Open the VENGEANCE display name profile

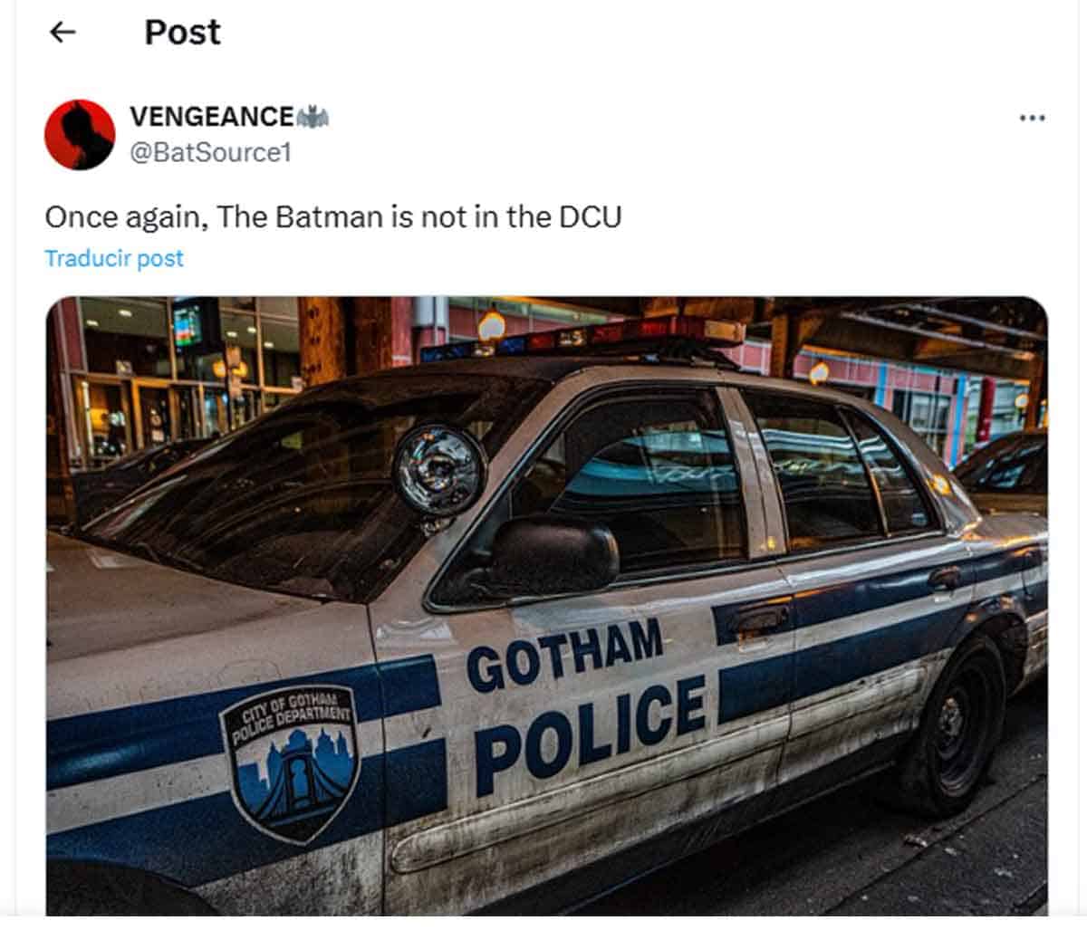pyautogui.click(x=212, y=117)
